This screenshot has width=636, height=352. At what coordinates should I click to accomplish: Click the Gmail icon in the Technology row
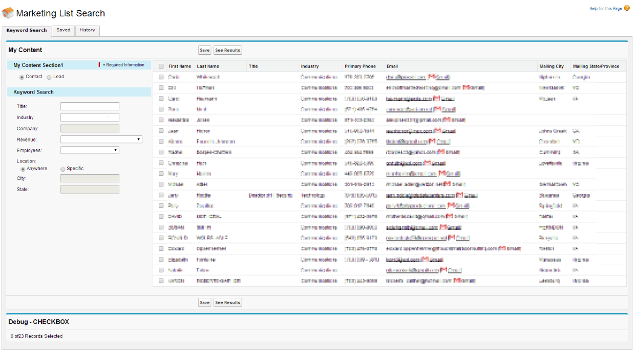click(x=460, y=195)
